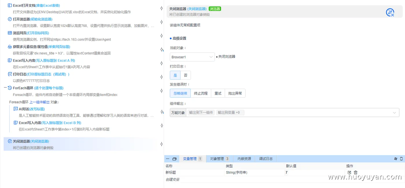405x188 pixels.
Task: Click the green 浏览器 category badge
Action: [215, 9]
